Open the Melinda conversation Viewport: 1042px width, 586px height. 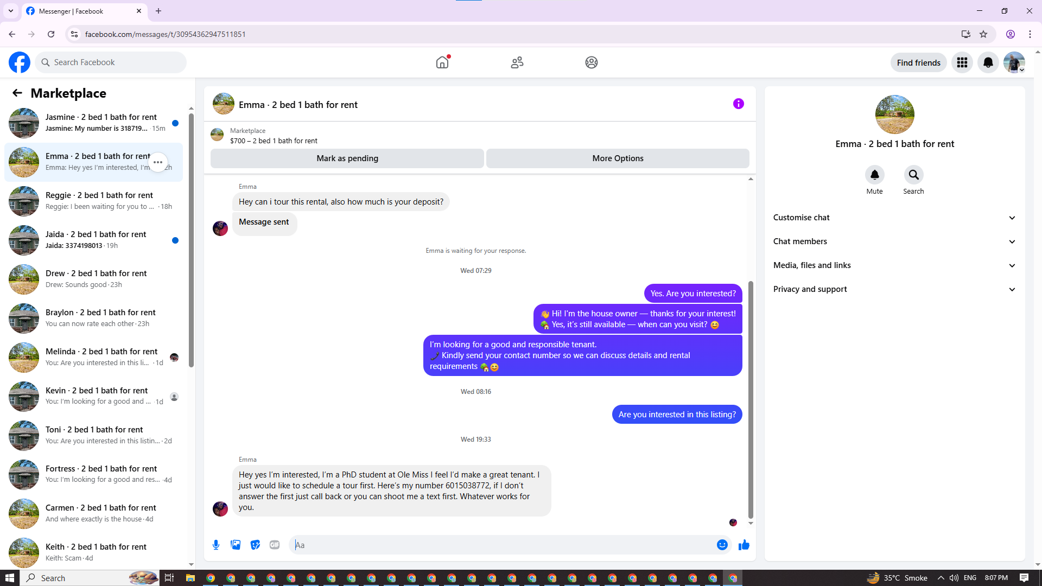point(94,358)
